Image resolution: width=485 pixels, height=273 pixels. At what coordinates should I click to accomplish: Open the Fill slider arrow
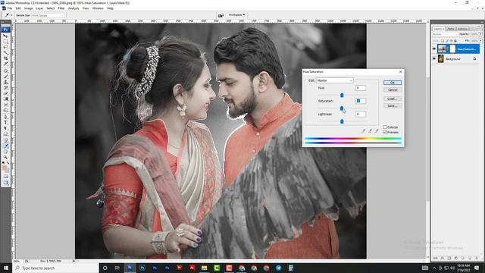480,40
